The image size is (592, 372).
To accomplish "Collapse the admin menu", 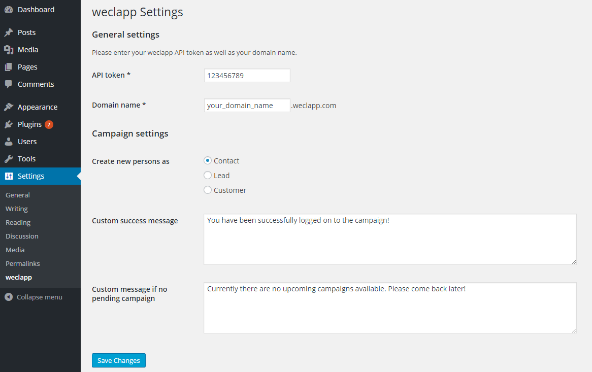I will (34, 297).
